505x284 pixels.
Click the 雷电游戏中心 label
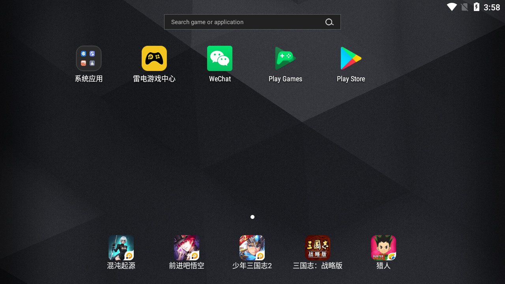(x=154, y=79)
